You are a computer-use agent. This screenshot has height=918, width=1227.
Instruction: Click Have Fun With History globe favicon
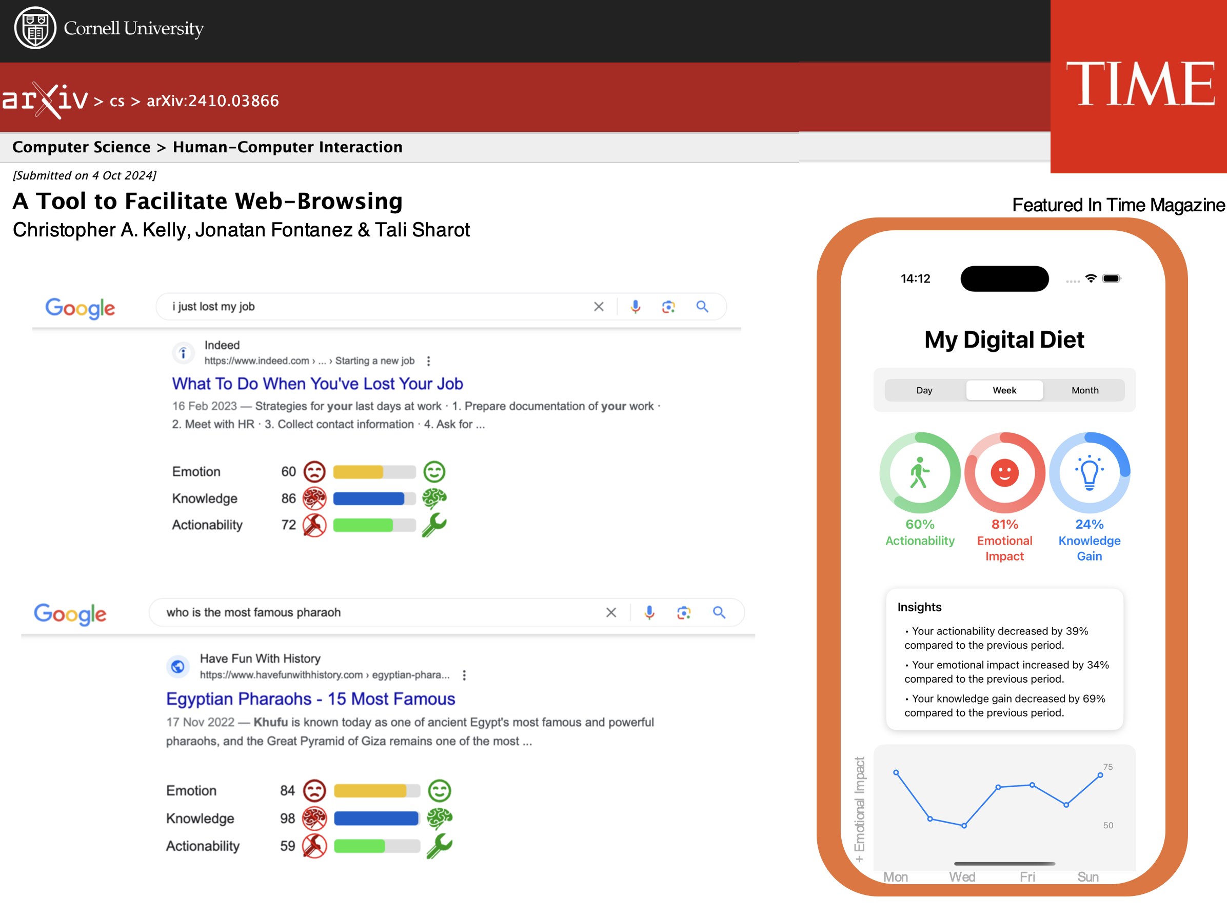click(x=177, y=666)
